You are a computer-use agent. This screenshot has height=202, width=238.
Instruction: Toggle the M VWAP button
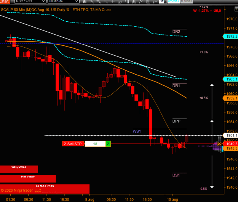pos(186,2)
